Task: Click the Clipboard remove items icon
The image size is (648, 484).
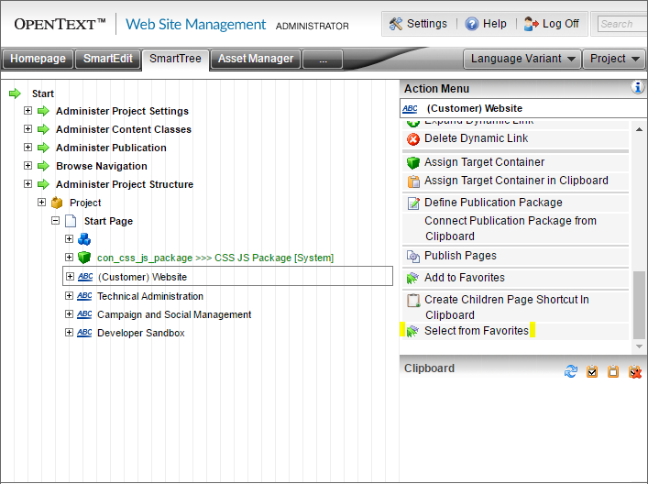Action: 635,371
